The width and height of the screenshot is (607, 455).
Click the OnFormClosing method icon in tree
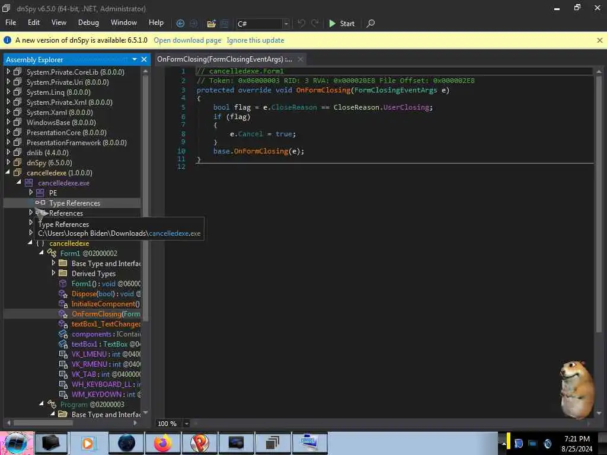(63, 314)
